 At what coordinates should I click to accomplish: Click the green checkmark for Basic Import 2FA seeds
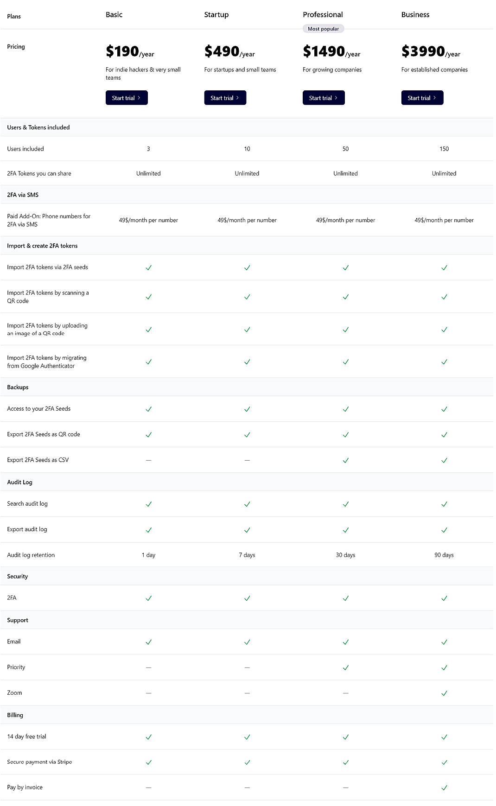click(148, 267)
